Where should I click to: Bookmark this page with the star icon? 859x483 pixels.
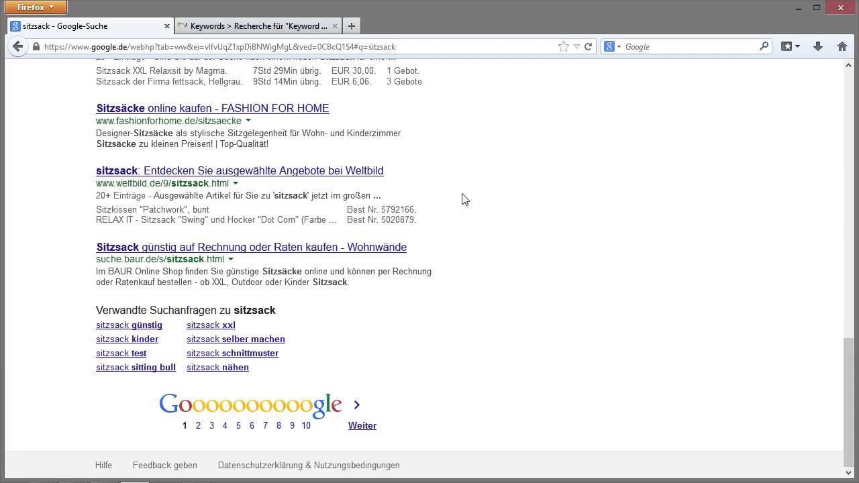[563, 46]
